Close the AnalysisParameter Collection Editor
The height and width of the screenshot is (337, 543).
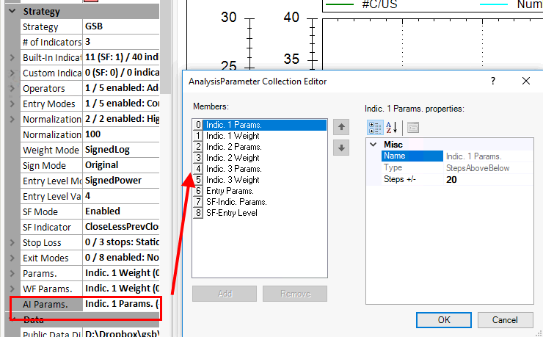(525, 81)
